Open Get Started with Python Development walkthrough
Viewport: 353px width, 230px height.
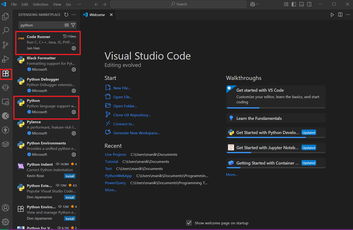click(x=276, y=133)
